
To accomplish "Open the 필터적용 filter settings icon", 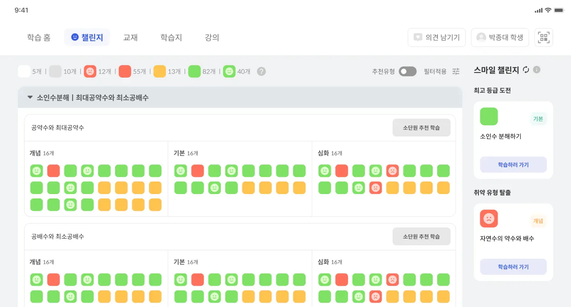I will coord(456,71).
